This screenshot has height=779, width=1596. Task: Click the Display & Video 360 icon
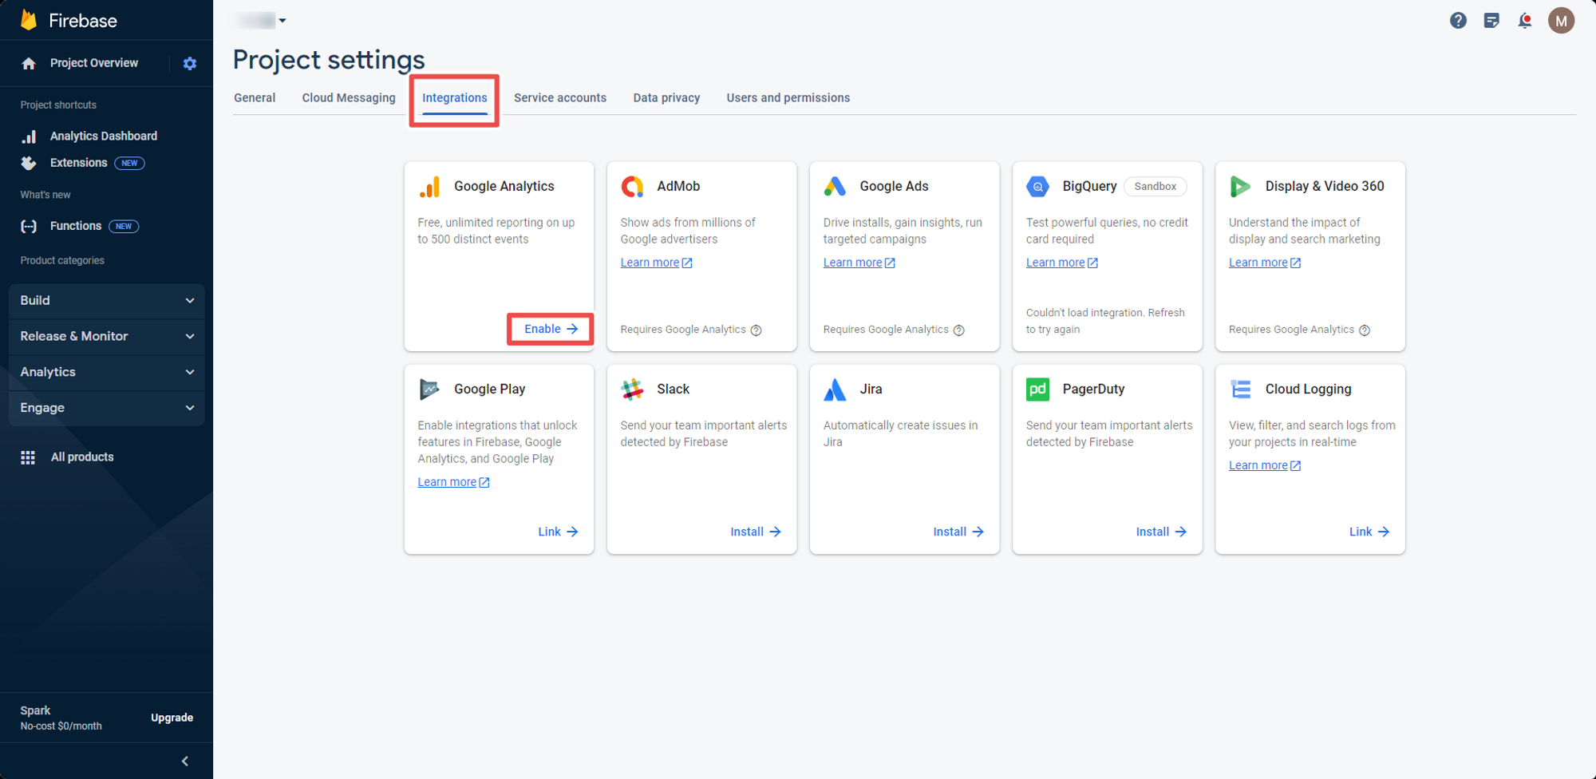point(1240,187)
